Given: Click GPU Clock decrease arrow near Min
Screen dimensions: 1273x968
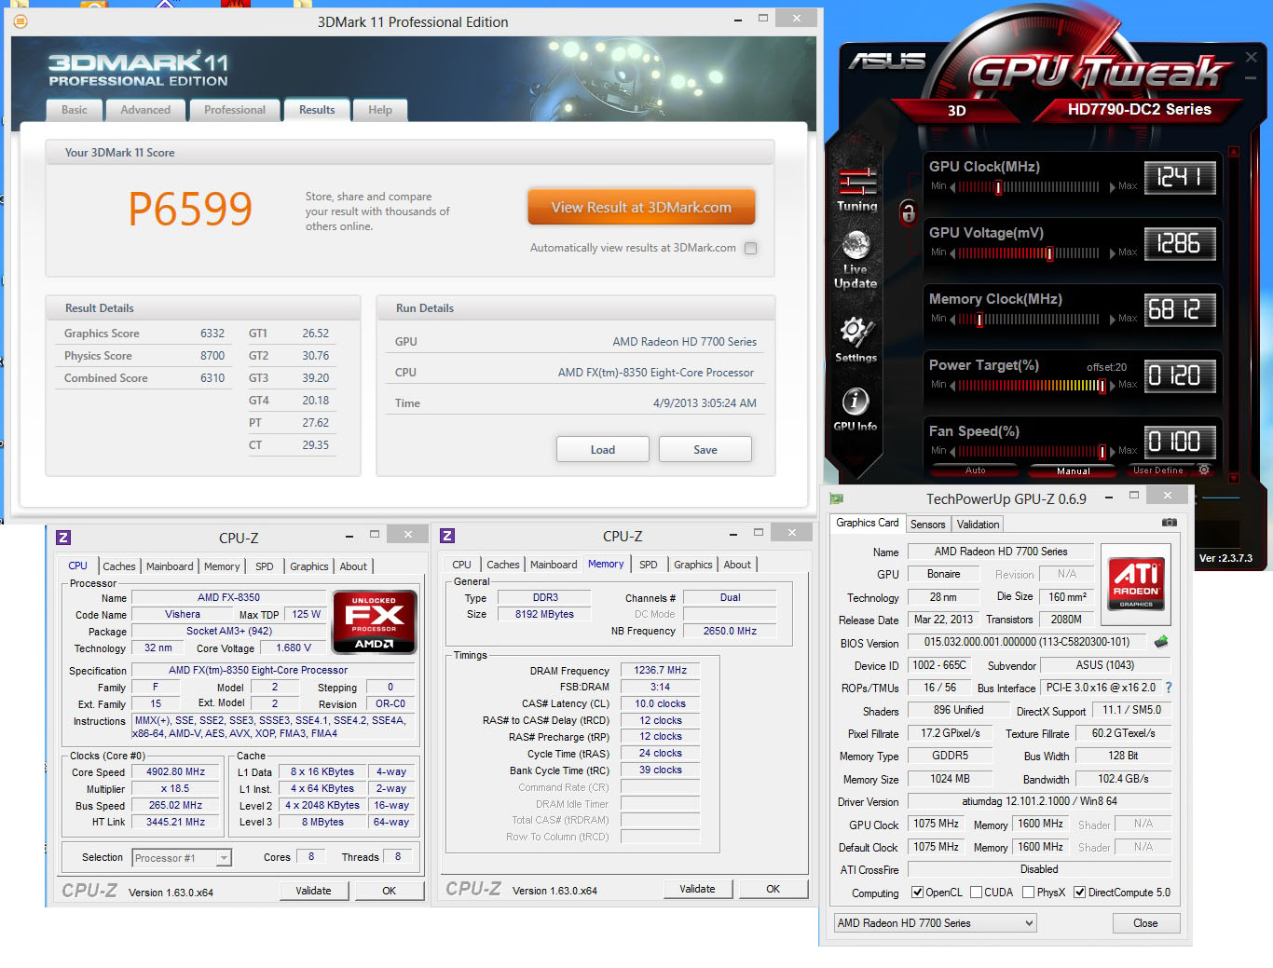Looking at the screenshot, I should coord(952,187).
